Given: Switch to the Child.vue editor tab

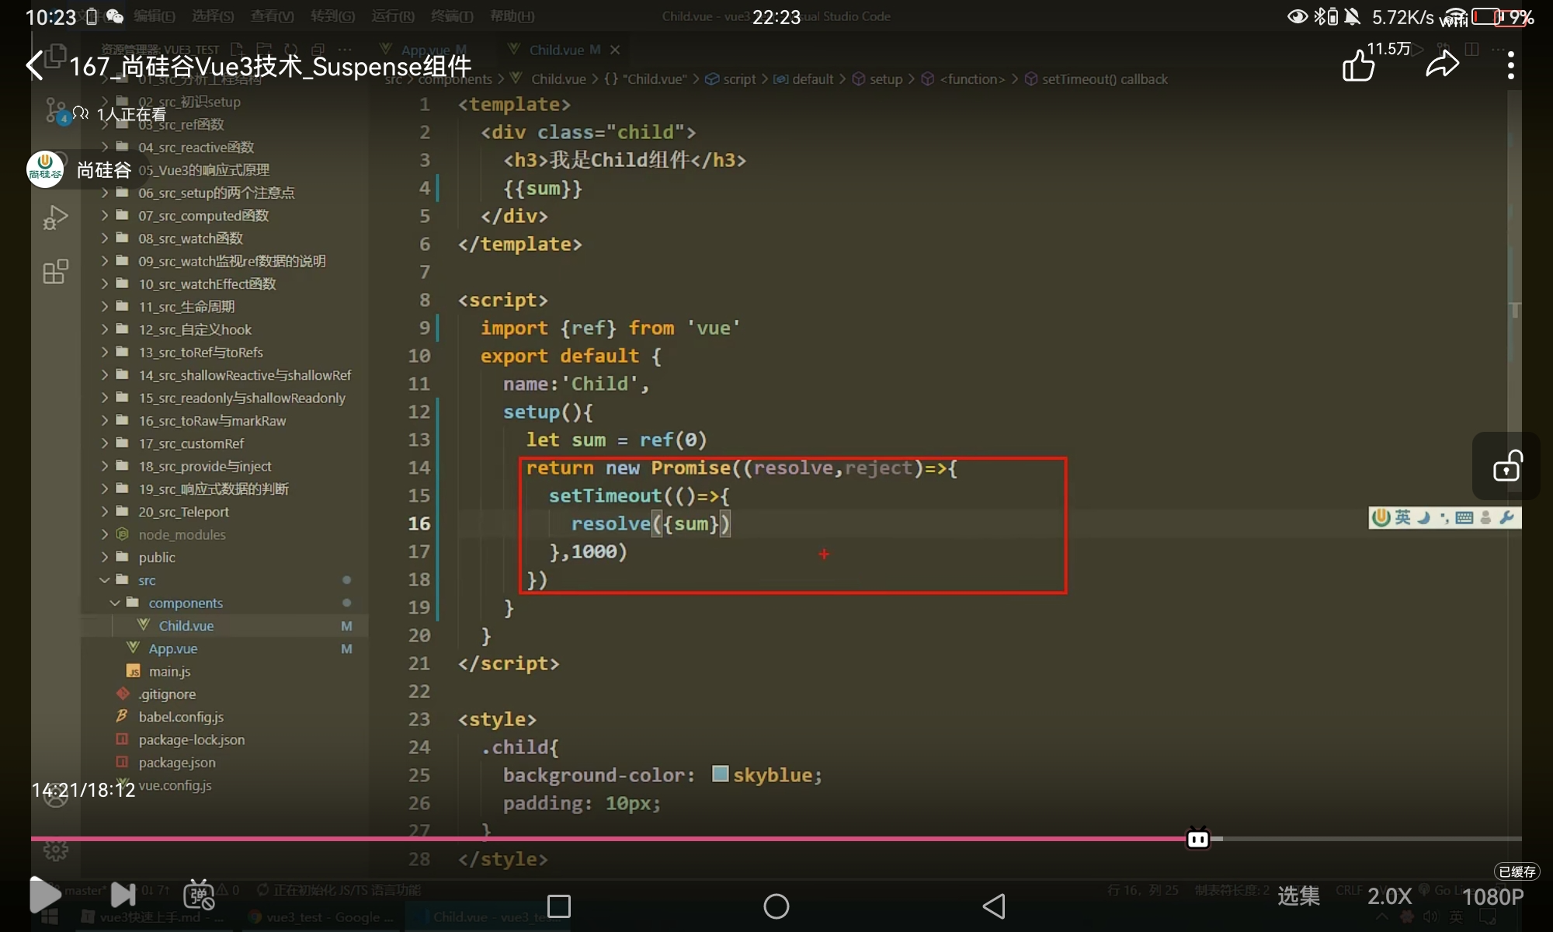Looking at the screenshot, I should click(556, 50).
